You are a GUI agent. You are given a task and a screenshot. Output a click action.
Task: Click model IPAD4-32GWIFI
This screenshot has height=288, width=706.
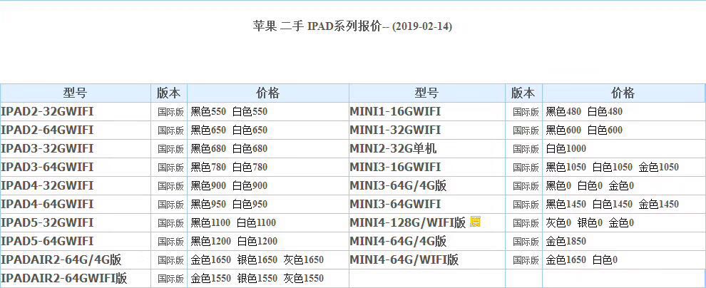coord(47,185)
